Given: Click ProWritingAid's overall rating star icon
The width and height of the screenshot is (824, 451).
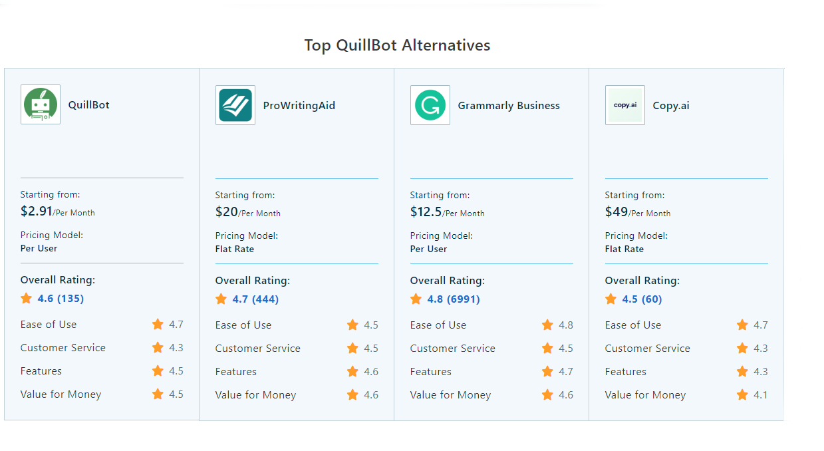Looking at the screenshot, I should [221, 299].
